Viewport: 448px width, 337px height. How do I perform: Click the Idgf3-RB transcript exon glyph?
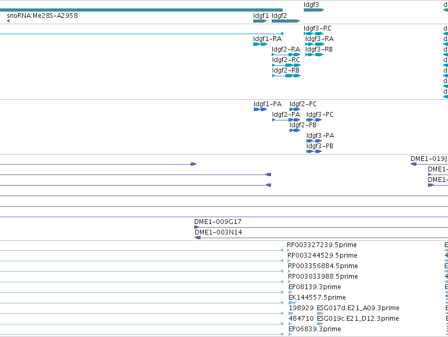pos(314,55)
